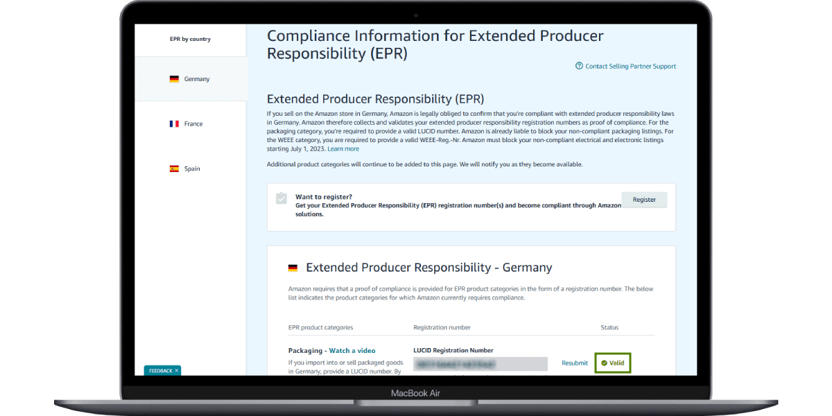Click the German flag beside the Germany section heading
The height and width of the screenshot is (416, 832).
(293, 268)
